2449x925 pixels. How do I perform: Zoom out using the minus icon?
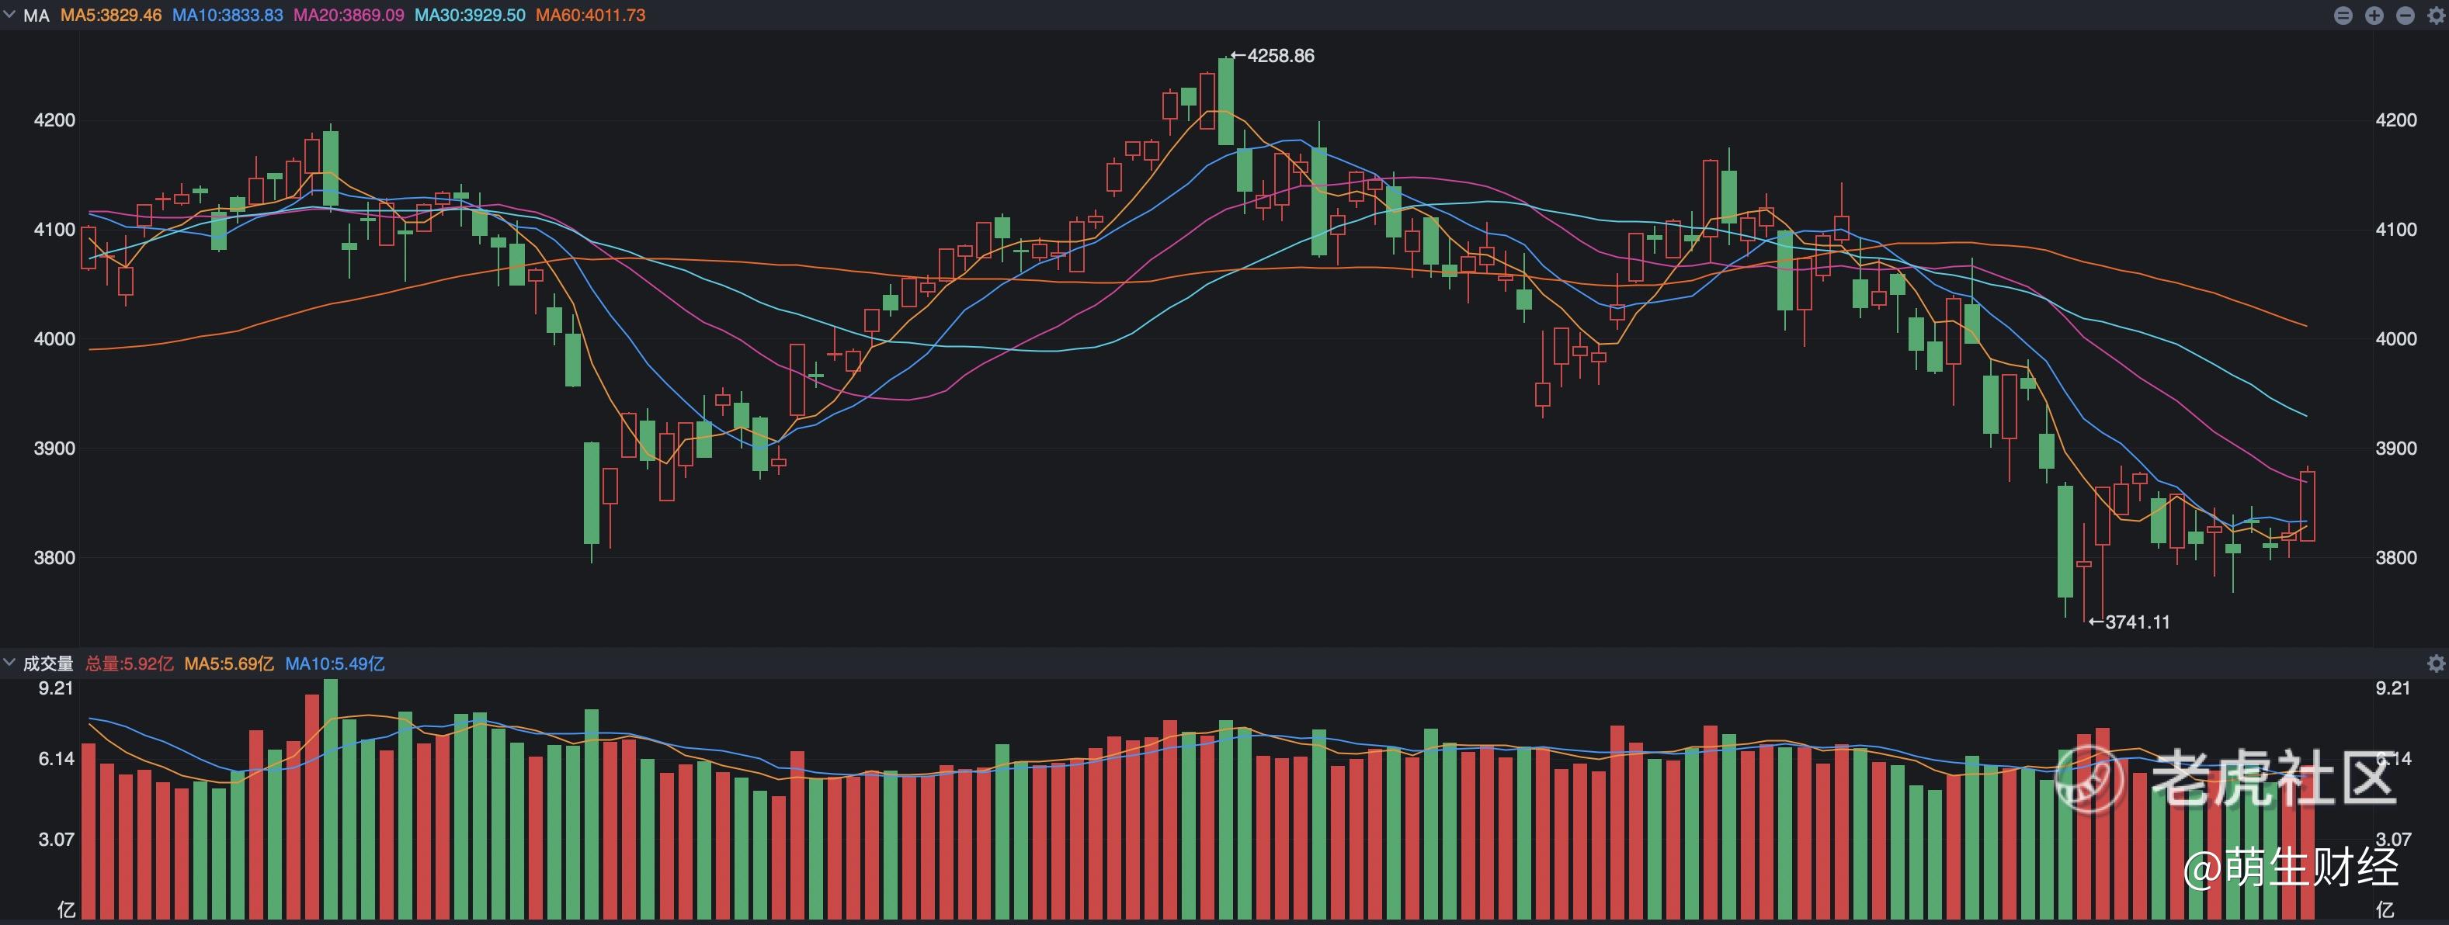click(2406, 16)
